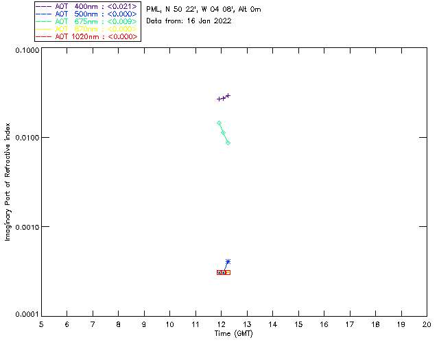This screenshot has width=439, height=351.
Task: Click the x-axis tick label 5
Action: coord(41,324)
